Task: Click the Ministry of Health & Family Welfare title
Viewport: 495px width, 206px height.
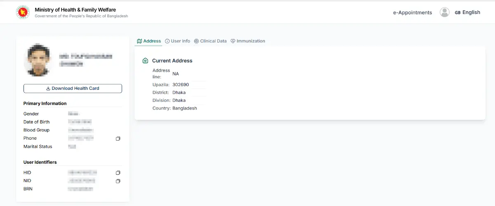Action: pos(75,9)
